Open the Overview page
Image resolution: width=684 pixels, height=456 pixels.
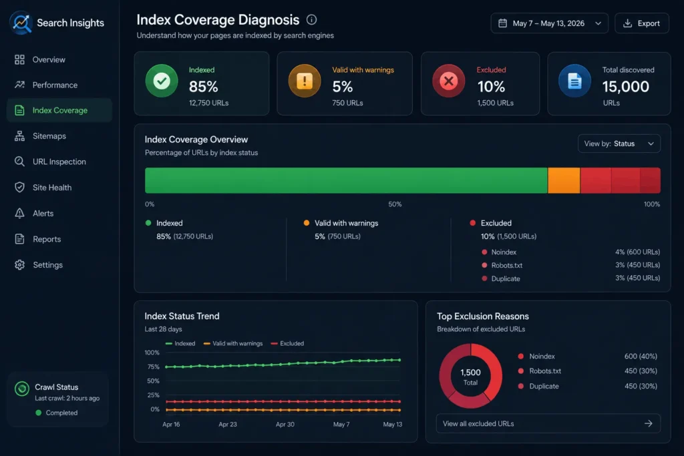point(59,59)
